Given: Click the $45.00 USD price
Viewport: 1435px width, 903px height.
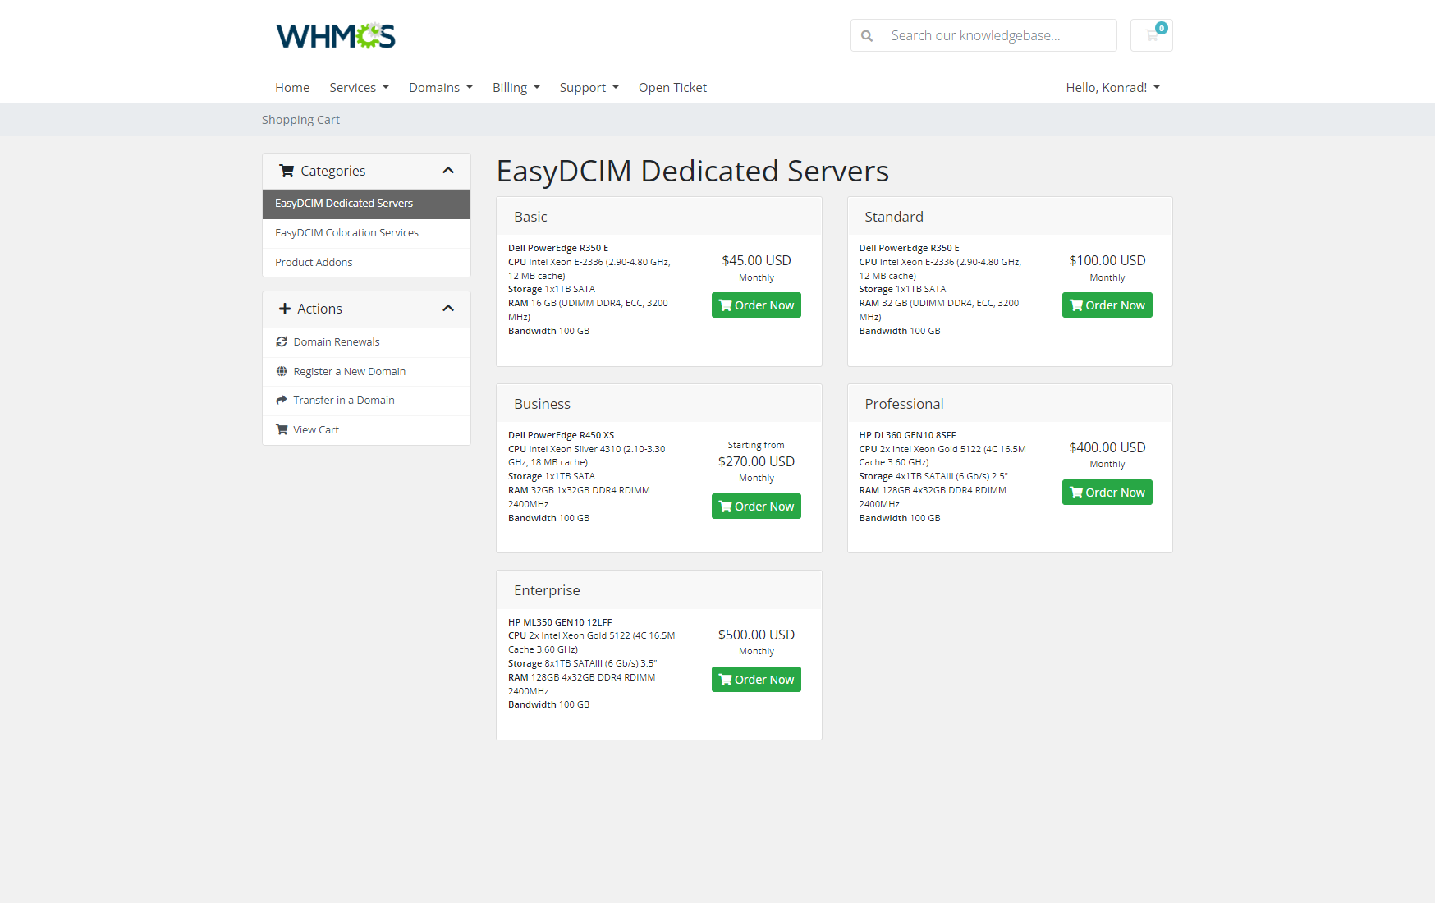Looking at the screenshot, I should tap(756, 260).
